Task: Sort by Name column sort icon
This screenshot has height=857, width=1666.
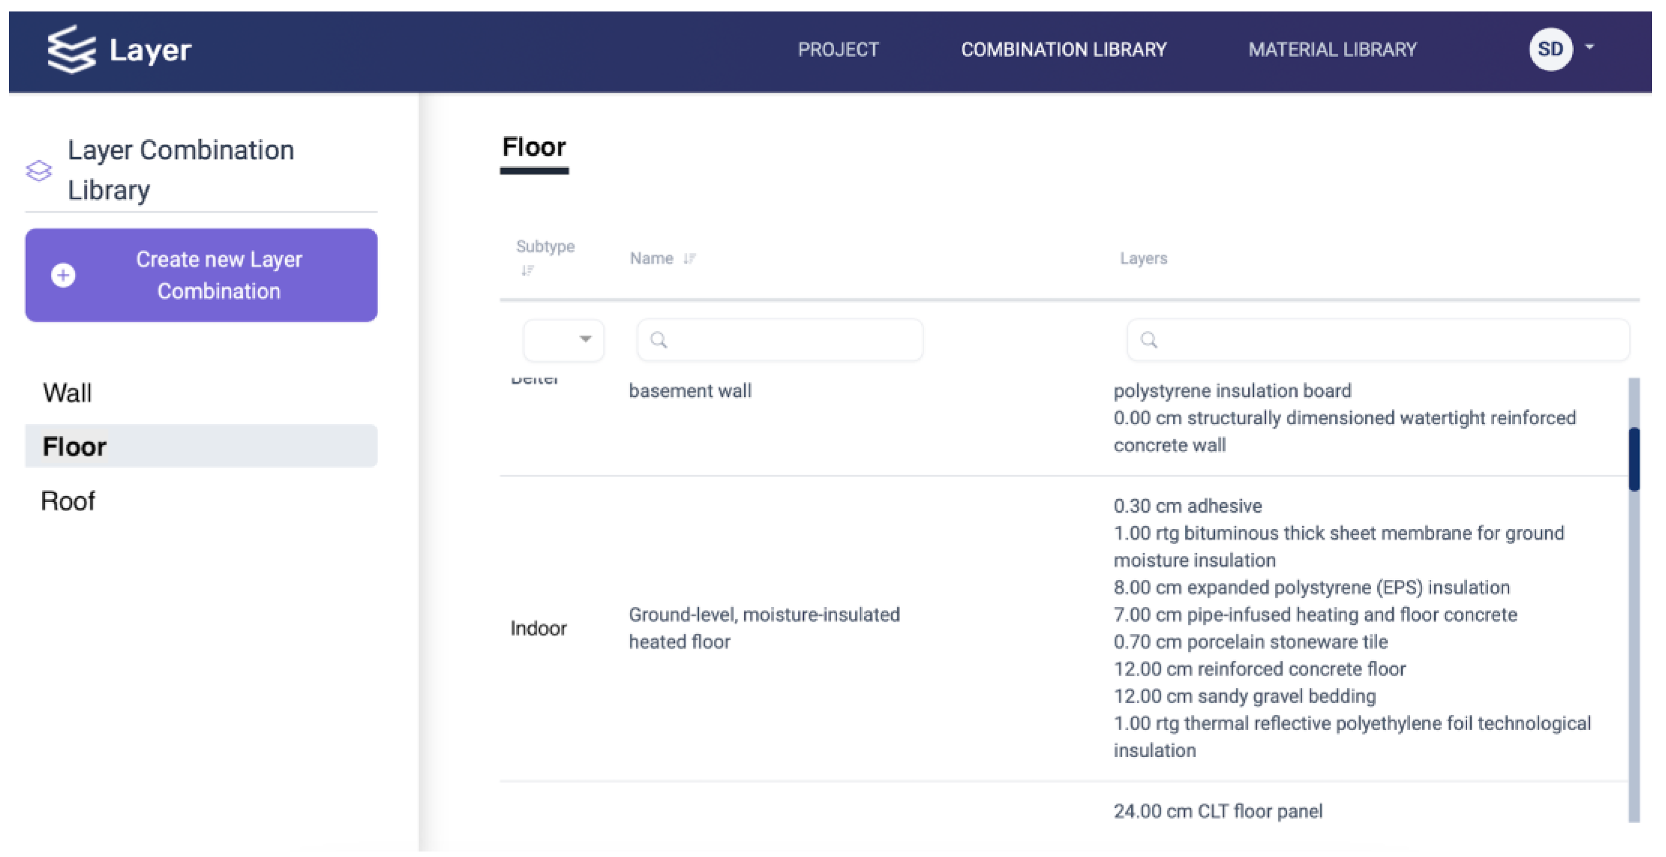Action: 689,259
